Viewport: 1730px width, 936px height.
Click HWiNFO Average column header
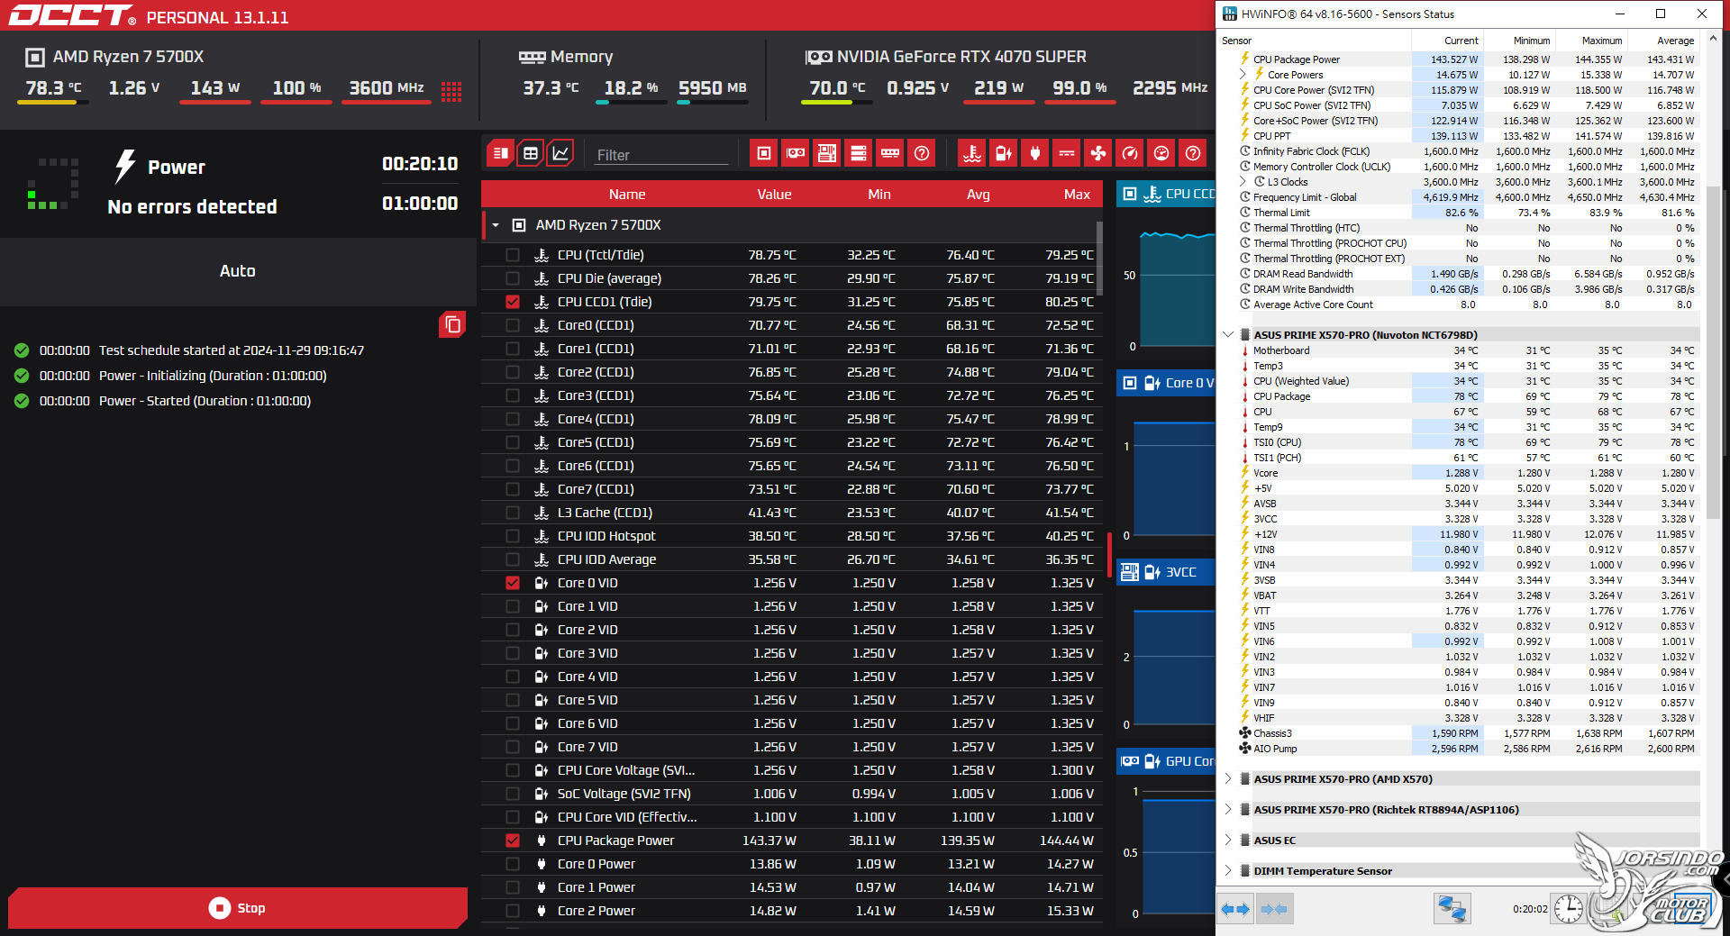(1662, 41)
